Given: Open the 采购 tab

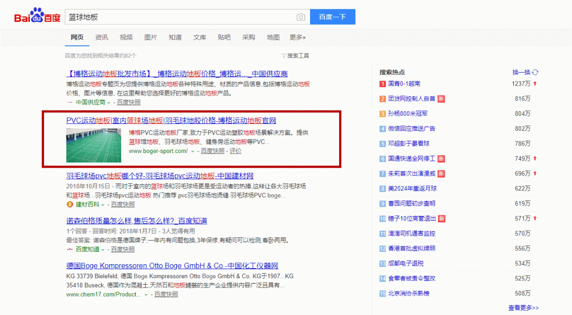Looking at the screenshot, I should [x=249, y=37].
